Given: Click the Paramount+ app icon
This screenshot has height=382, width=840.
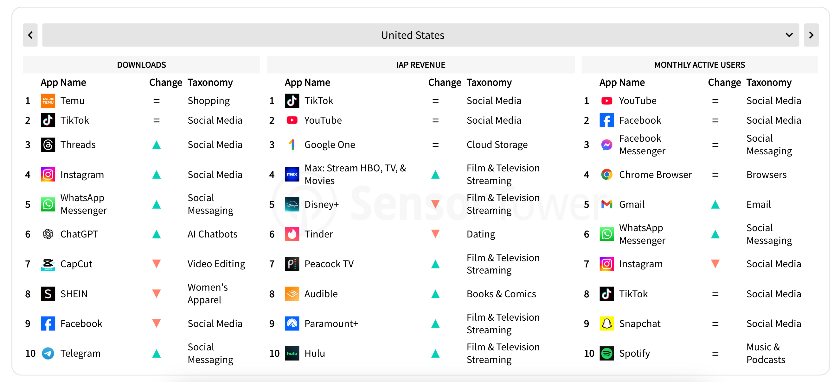Looking at the screenshot, I should point(292,324).
